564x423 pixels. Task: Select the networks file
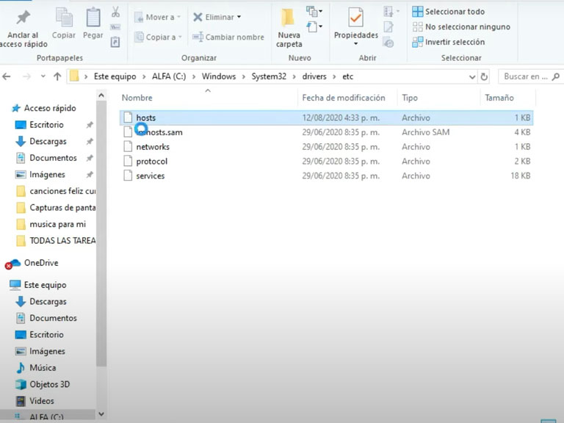pos(326,147)
